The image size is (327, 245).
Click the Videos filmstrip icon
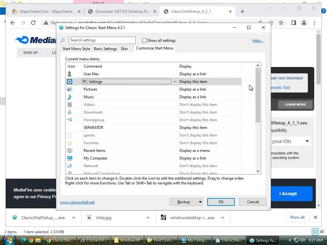click(x=69, y=105)
